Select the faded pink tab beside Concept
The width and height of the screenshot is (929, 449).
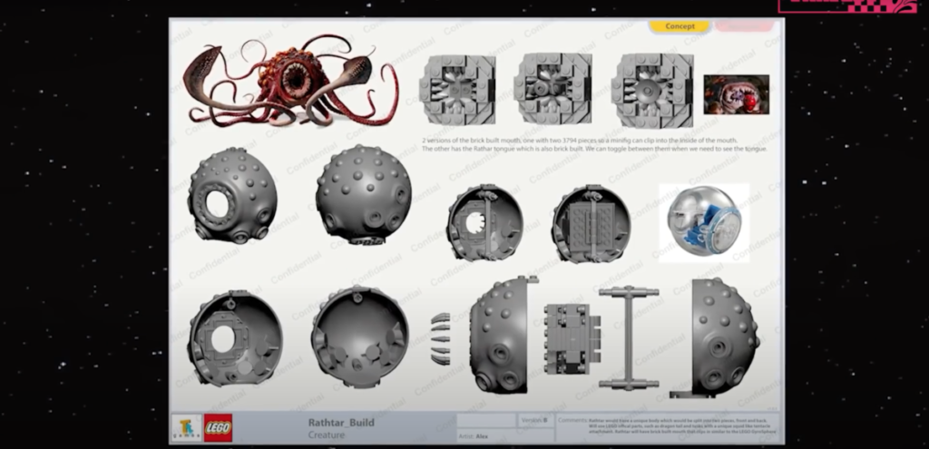click(744, 25)
